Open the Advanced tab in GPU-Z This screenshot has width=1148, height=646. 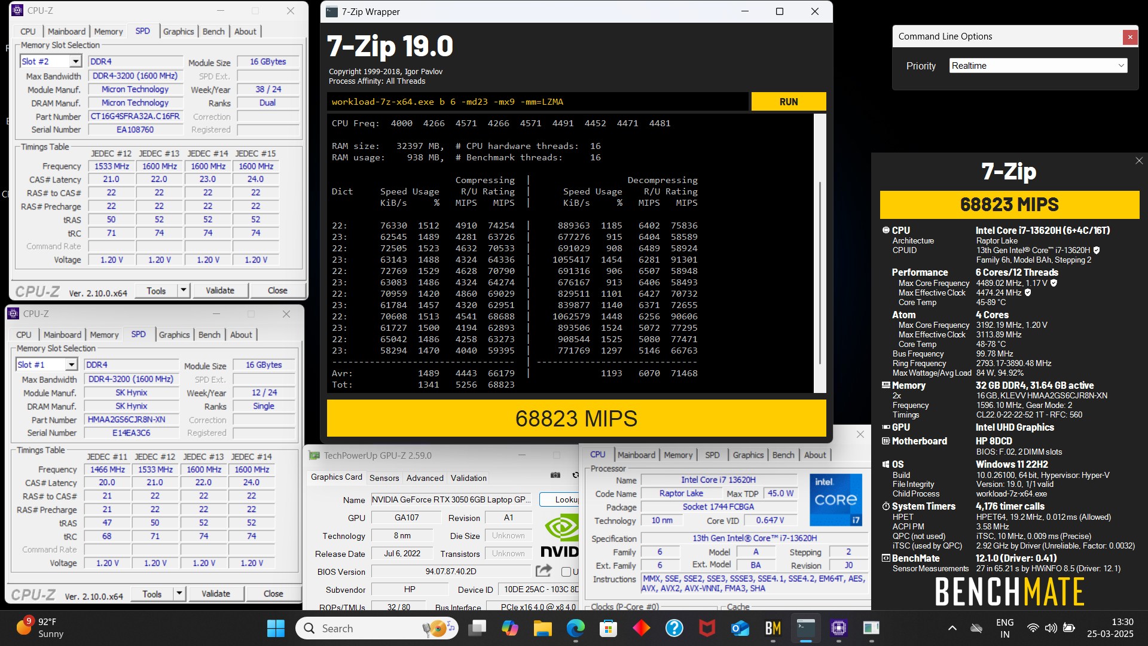425,478
